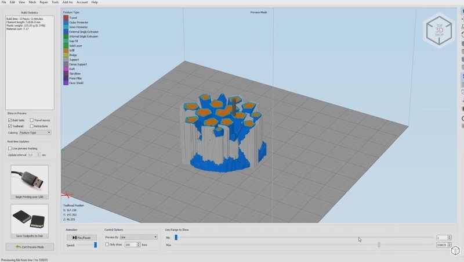Click the orange Infill color swatch in legend
The width and height of the screenshot is (464, 262).
[x=66, y=51]
